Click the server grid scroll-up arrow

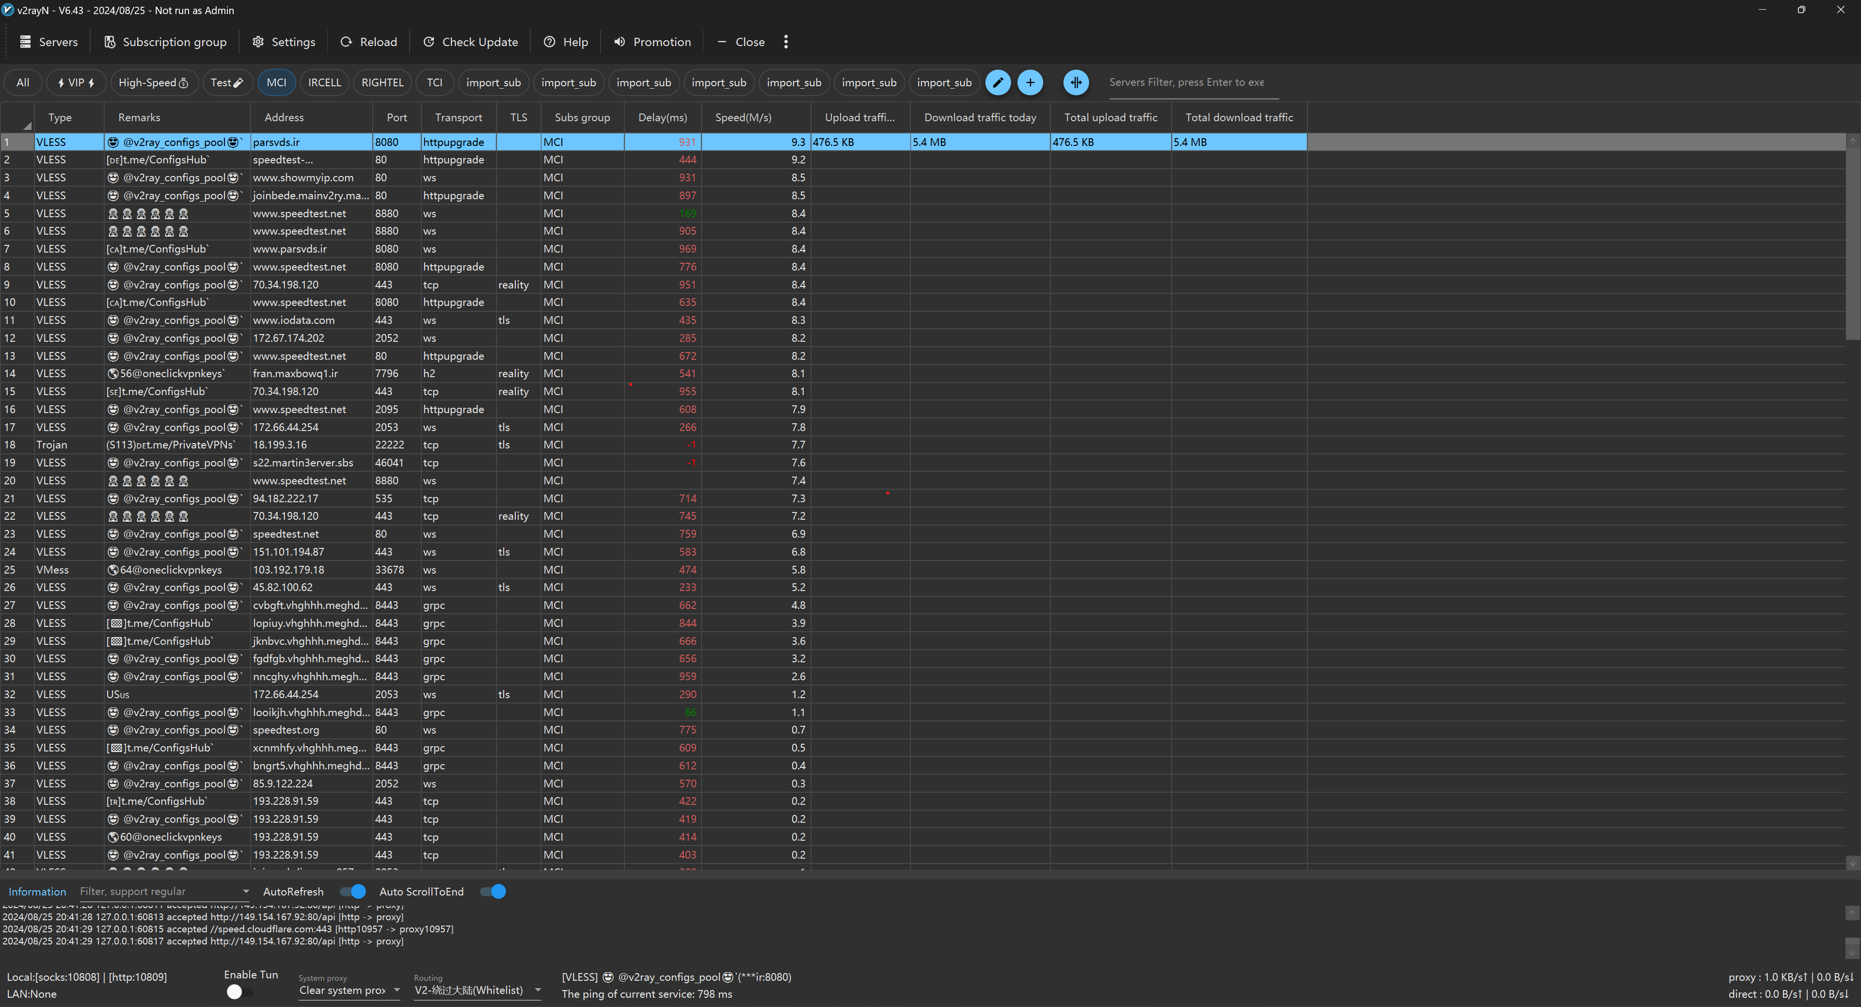pos(1852,142)
